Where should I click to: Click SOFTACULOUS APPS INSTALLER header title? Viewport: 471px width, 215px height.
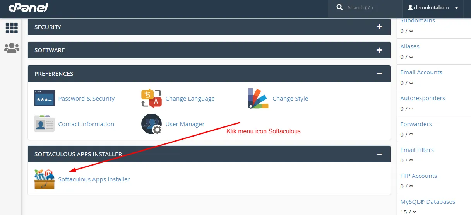coord(78,154)
